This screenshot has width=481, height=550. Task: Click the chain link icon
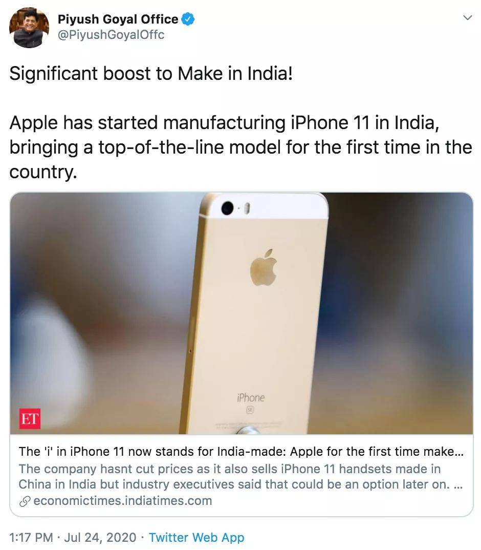25,501
